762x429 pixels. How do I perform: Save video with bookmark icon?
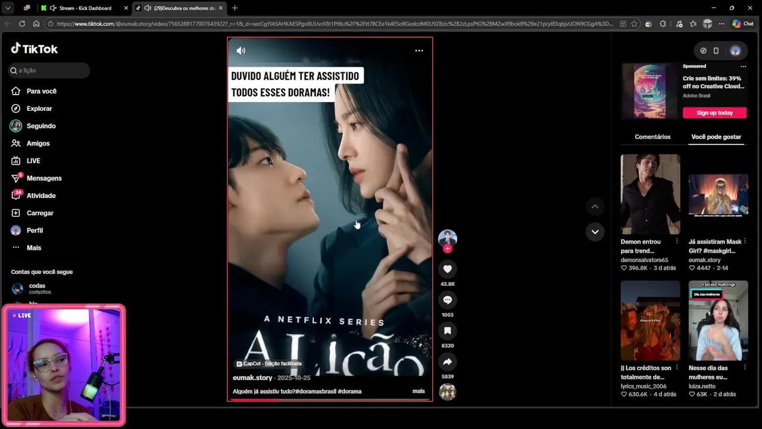pyautogui.click(x=448, y=331)
